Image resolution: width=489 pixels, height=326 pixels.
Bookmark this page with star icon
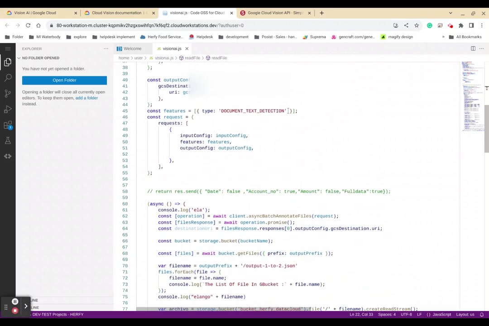click(x=417, y=25)
